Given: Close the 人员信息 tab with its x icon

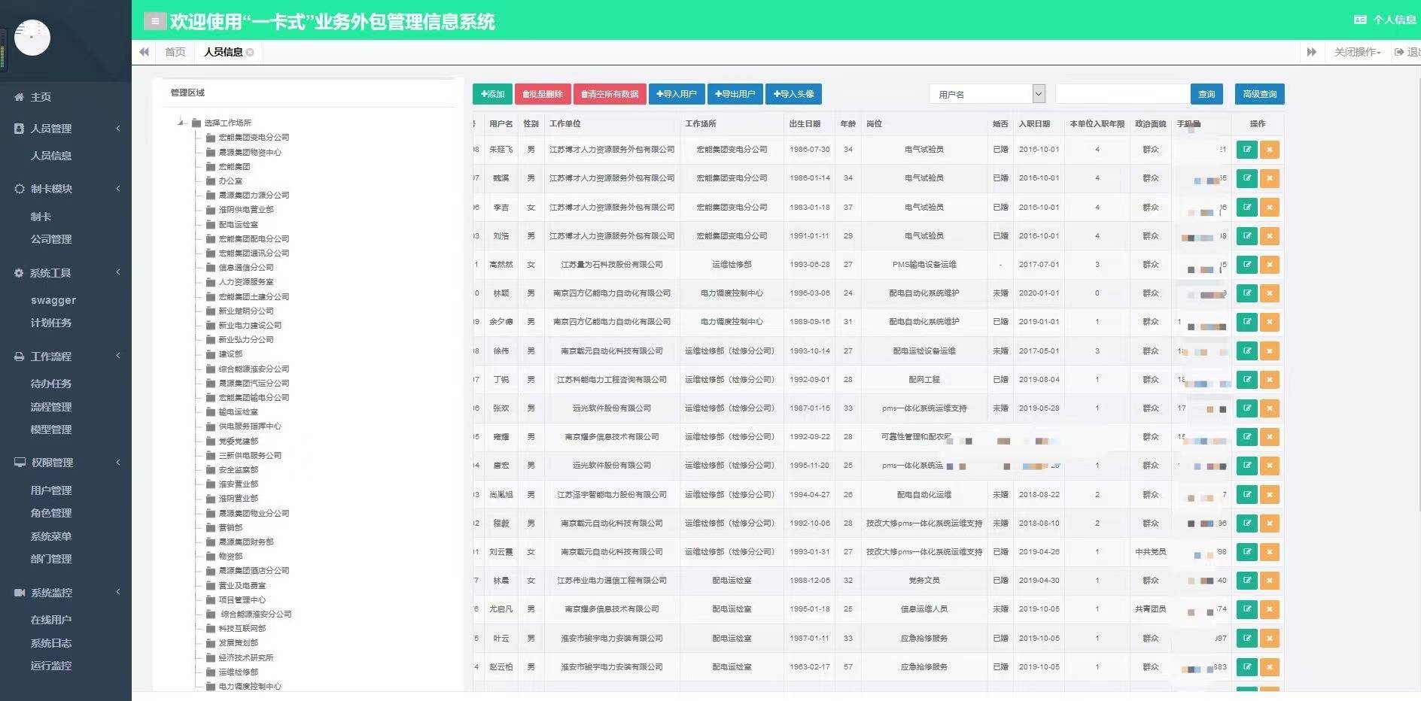Looking at the screenshot, I should (250, 52).
